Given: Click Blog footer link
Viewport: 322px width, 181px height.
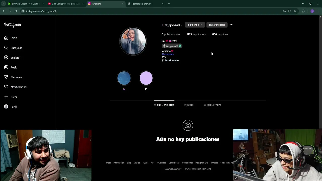Looking at the screenshot, I should tap(129, 163).
